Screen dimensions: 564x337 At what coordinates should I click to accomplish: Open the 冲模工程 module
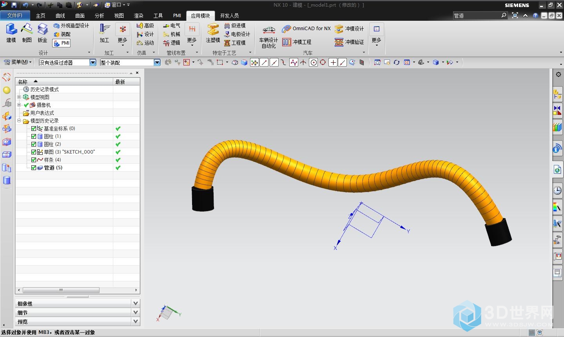click(x=297, y=42)
